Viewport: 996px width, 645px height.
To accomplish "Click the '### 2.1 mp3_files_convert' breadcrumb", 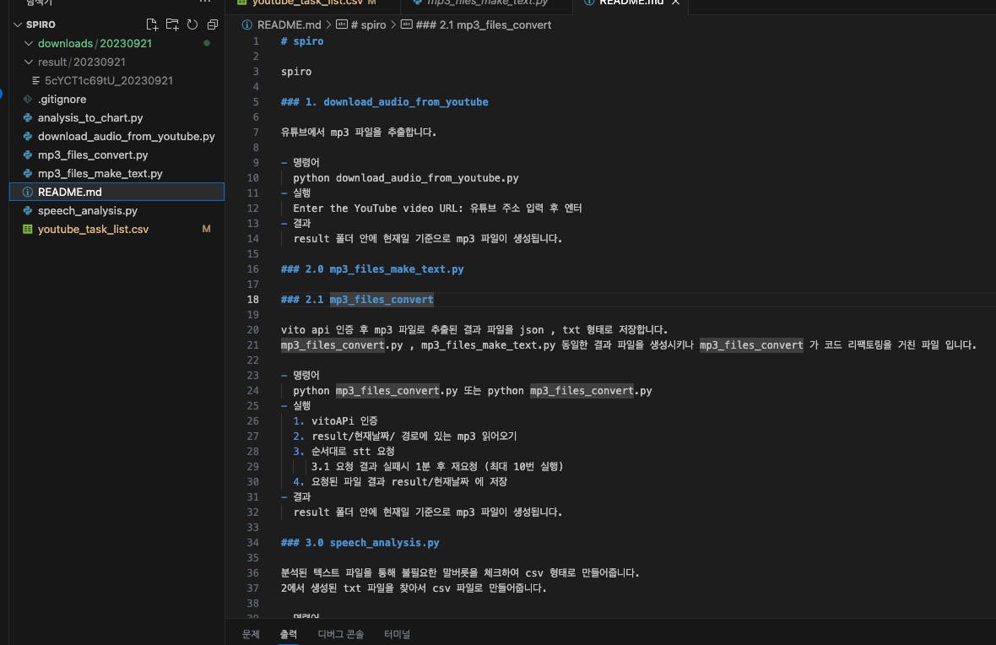I will (476, 24).
